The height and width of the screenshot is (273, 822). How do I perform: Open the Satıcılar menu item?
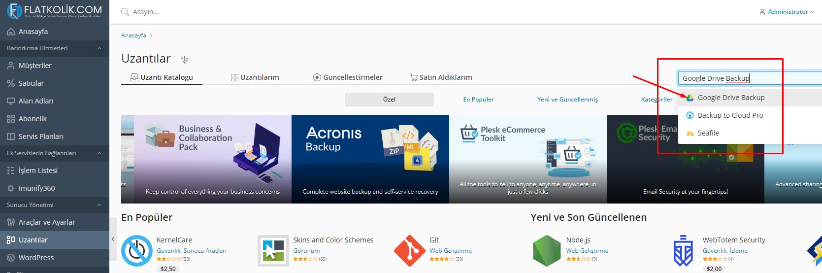(55, 83)
